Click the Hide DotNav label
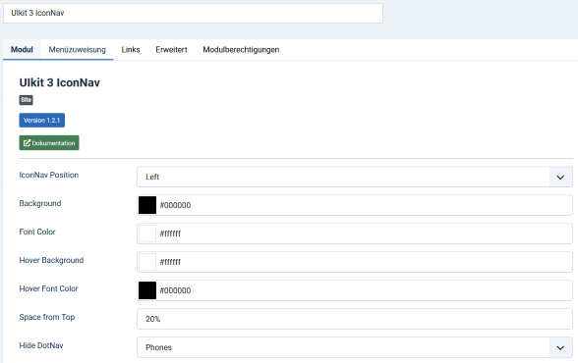The width and height of the screenshot is (578, 363). pyautogui.click(x=41, y=345)
